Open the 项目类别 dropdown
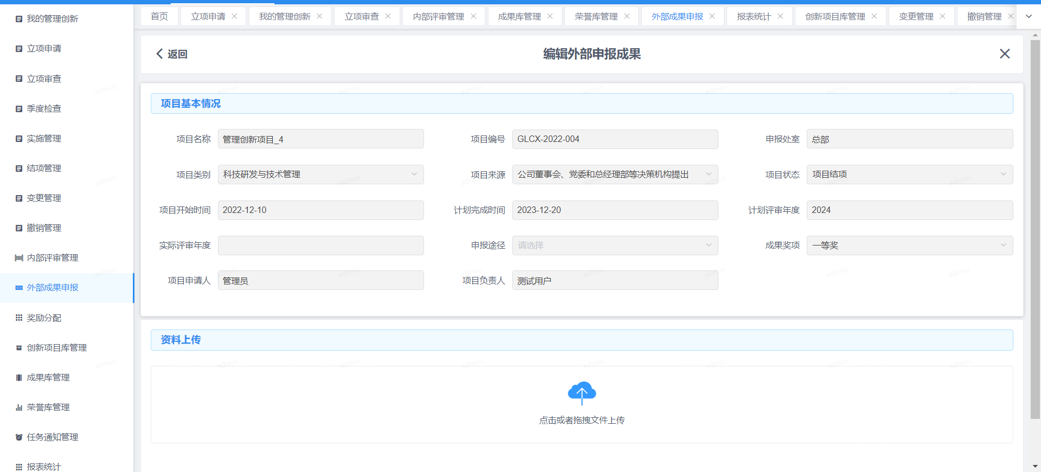The image size is (1041, 472). pos(321,174)
